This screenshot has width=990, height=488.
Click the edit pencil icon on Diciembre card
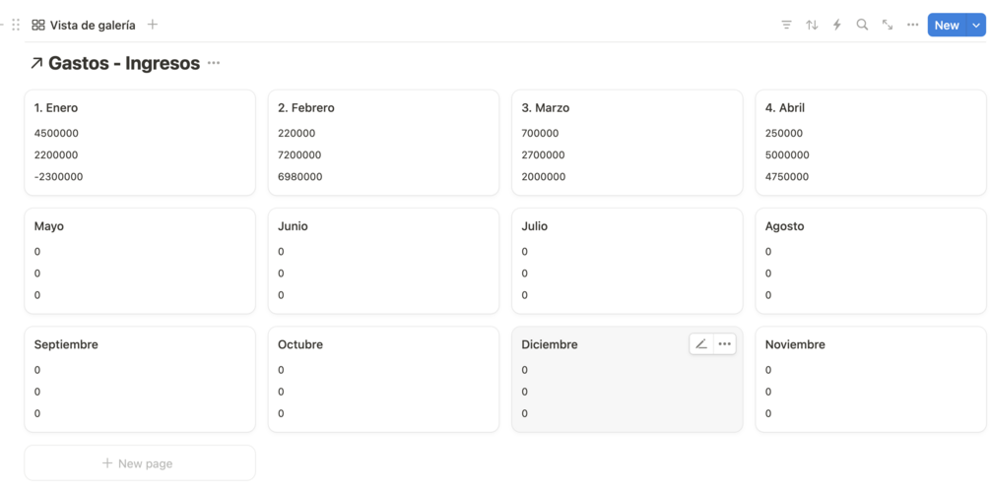tap(701, 344)
